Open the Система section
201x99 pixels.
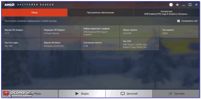176,94
